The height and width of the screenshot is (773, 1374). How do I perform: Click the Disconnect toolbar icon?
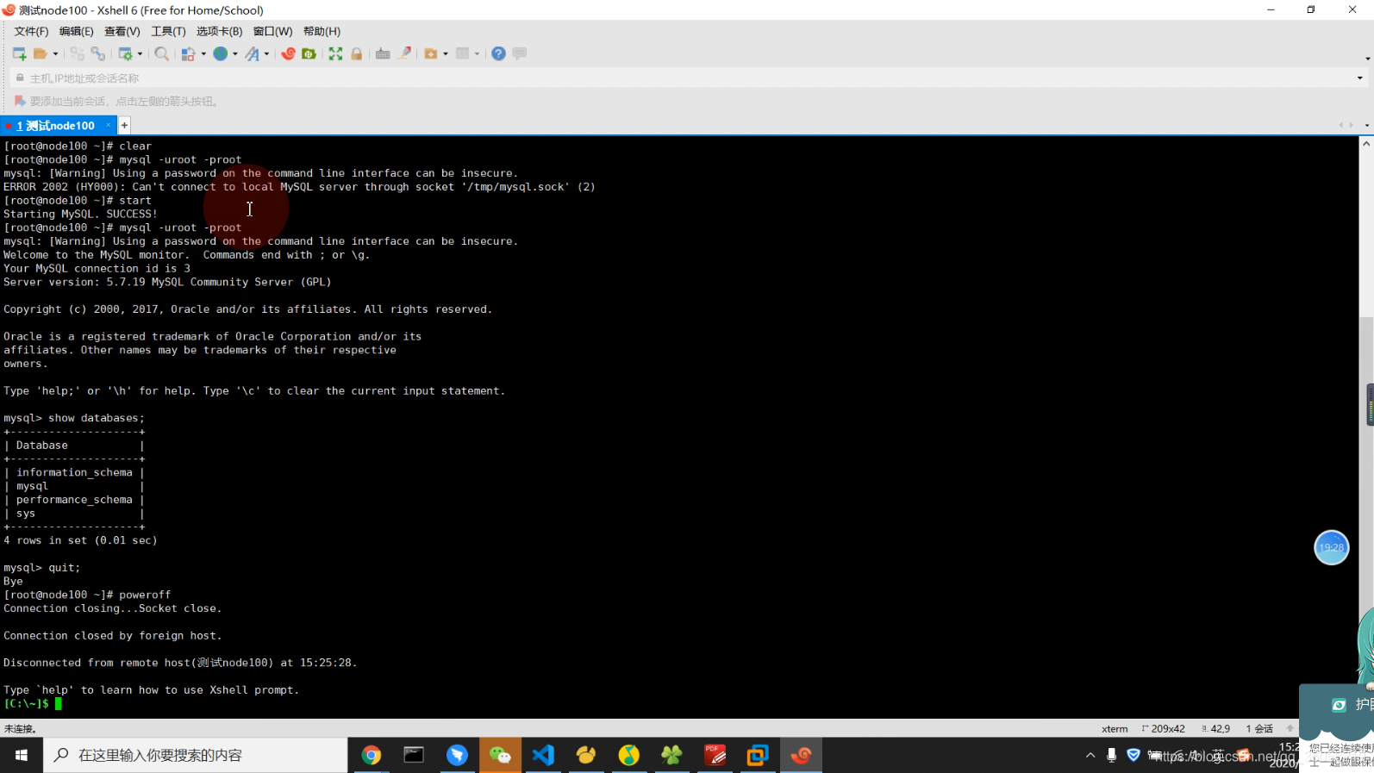point(77,53)
